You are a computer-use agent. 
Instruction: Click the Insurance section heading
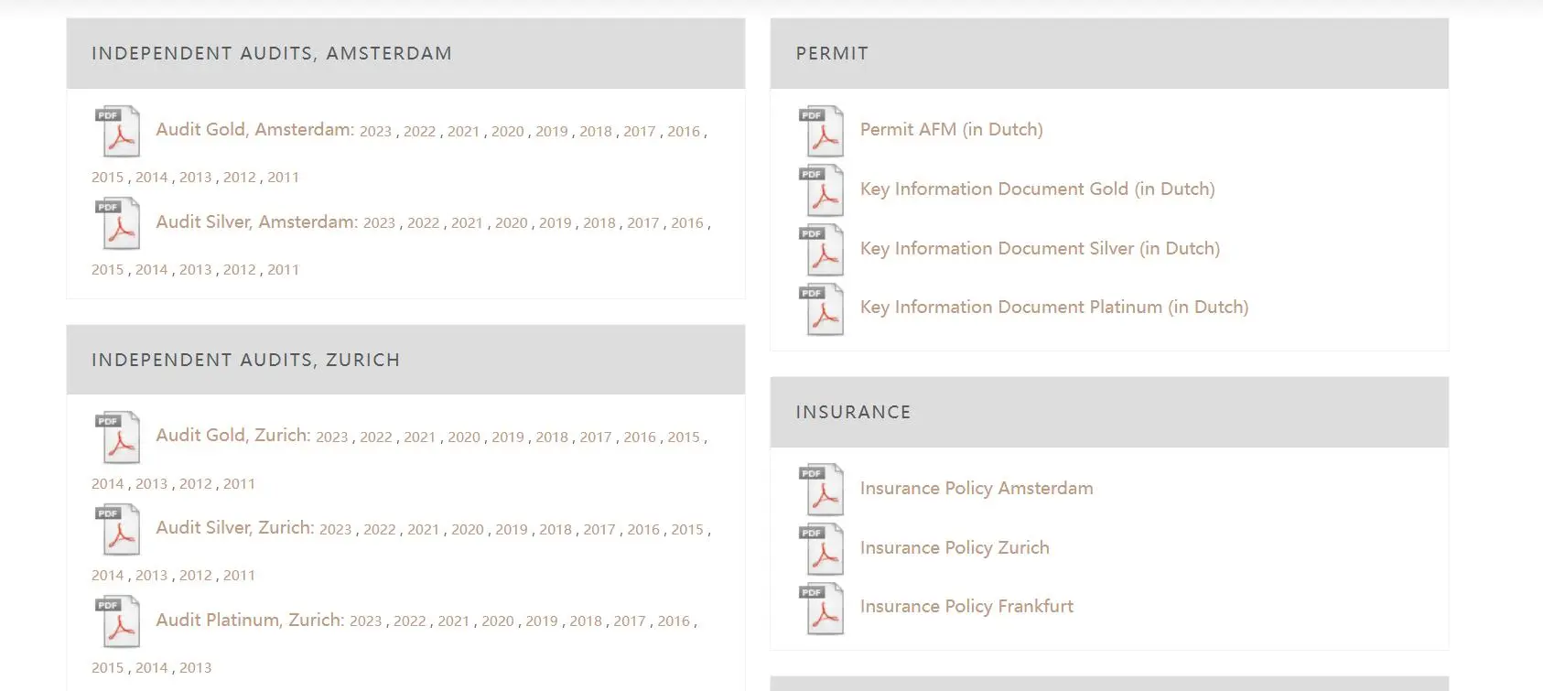click(853, 413)
